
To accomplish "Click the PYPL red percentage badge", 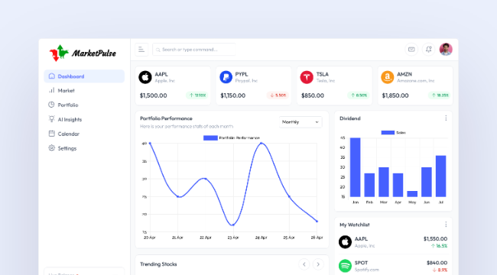I will click(278, 95).
